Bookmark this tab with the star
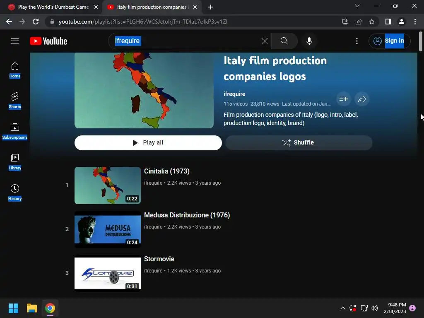This screenshot has width=424, height=318. 372,22
